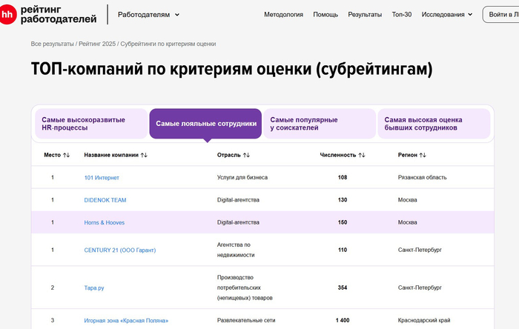Click cell Краснодарский край
The width and height of the screenshot is (519, 329).
point(424,320)
